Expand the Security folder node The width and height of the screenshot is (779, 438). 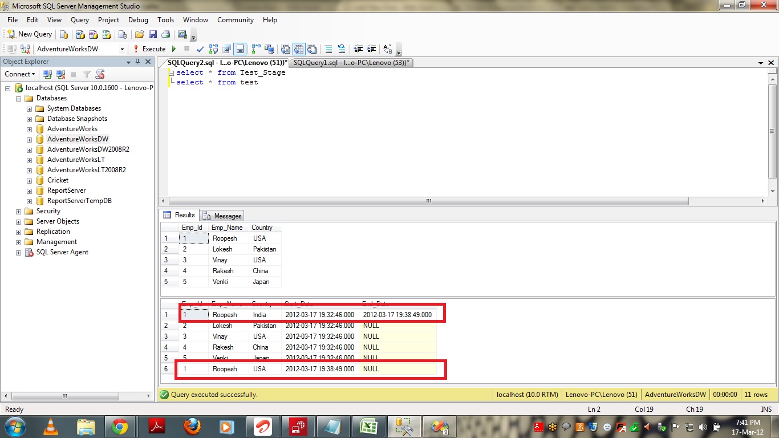coord(19,211)
